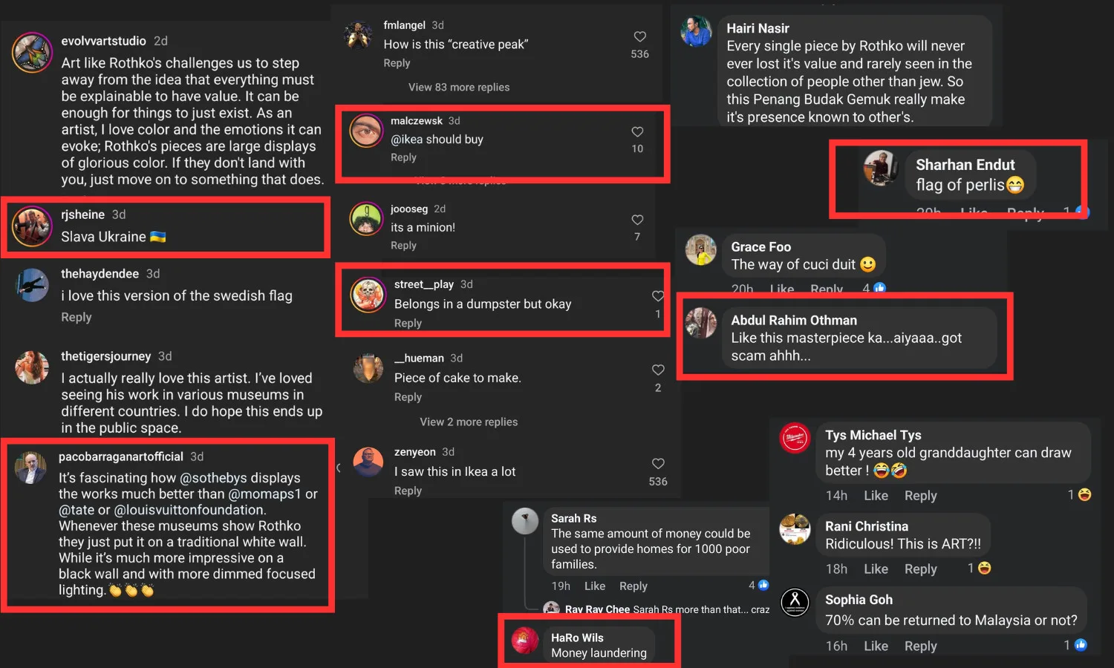Like fmlangel's "creative peak" comment heart
This screenshot has height=668, width=1114.
tap(639, 36)
